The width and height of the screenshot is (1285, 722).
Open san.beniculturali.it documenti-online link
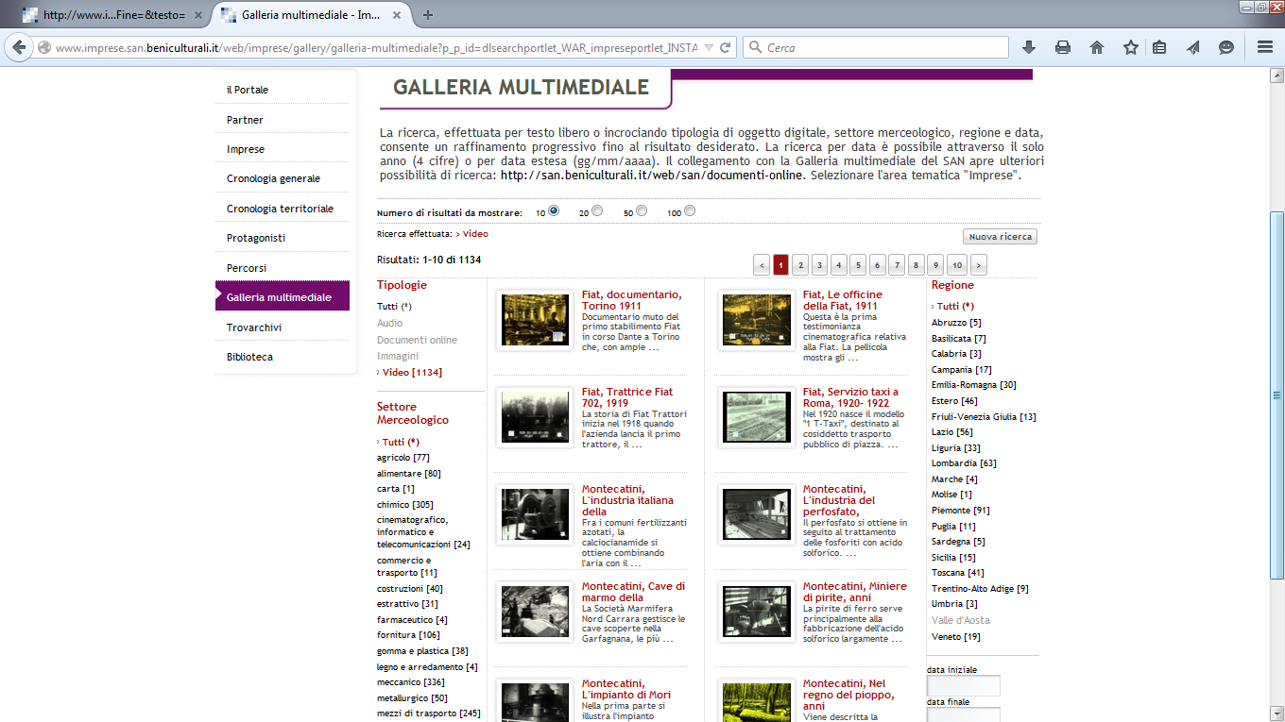(652, 176)
